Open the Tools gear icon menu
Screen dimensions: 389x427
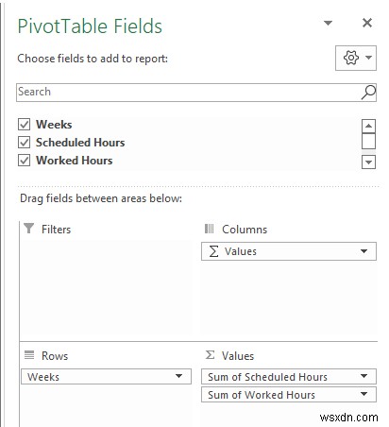pyautogui.click(x=356, y=58)
